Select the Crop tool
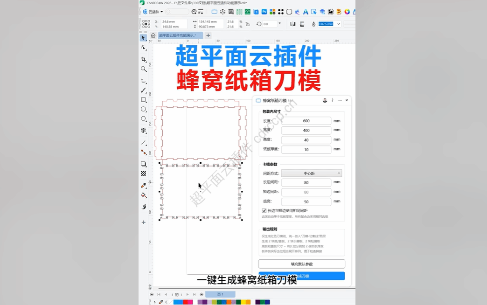Screen dimensions: 487x305 click(x=143, y=59)
